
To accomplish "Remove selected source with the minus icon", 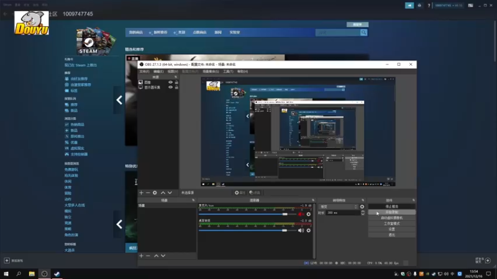I will (x=148, y=193).
